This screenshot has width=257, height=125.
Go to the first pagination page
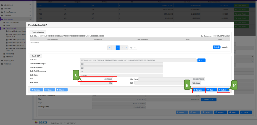pyautogui.click(x=110, y=48)
